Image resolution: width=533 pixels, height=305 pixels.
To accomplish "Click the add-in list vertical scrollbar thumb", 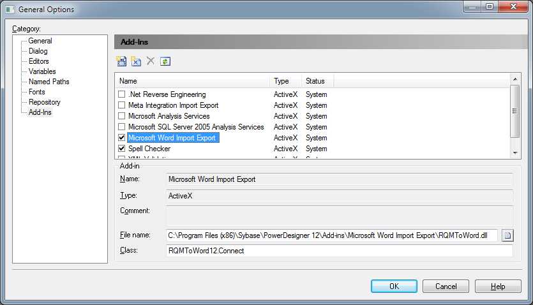I will [x=515, y=111].
